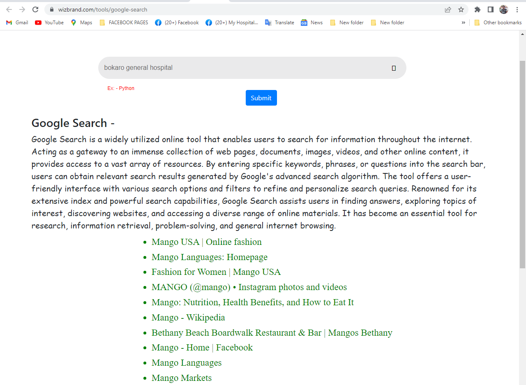Open the Chrome profile avatar
This screenshot has width=526, height=385.
(503, 9)
